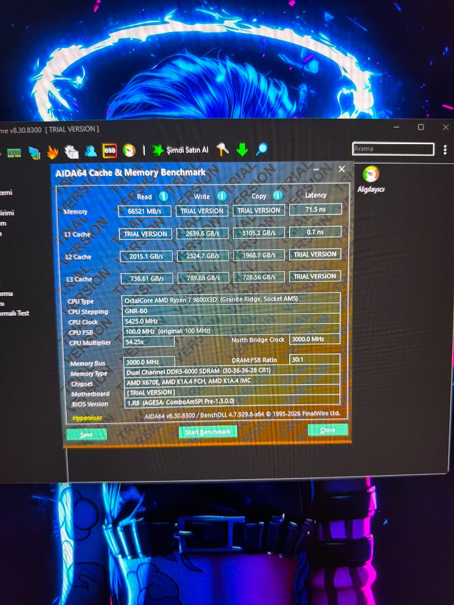This screenshot has width=454, height=605.
Task: Click the info icon beside Read
Action: click(164, 196)
